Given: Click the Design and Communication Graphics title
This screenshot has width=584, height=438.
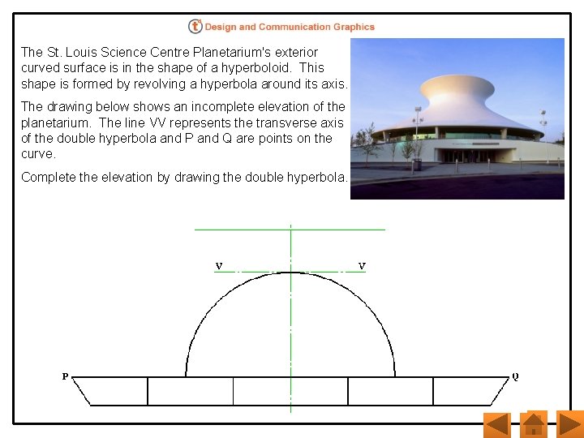Looking at the screenshot, I should pos(290,27).
